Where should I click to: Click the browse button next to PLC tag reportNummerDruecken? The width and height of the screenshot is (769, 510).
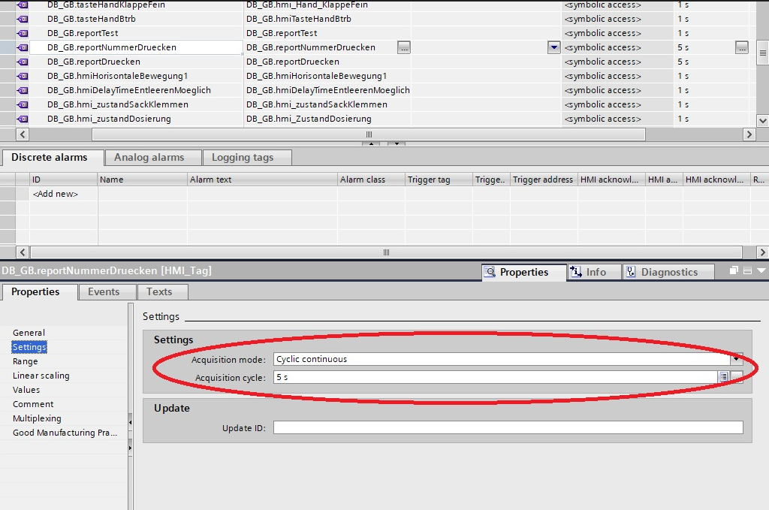(403, 47)
